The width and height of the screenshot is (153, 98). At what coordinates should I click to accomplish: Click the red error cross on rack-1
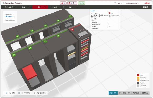(72, 30)
